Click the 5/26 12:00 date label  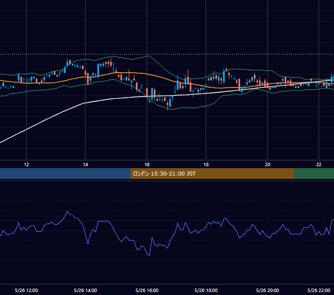pos(27,290)
